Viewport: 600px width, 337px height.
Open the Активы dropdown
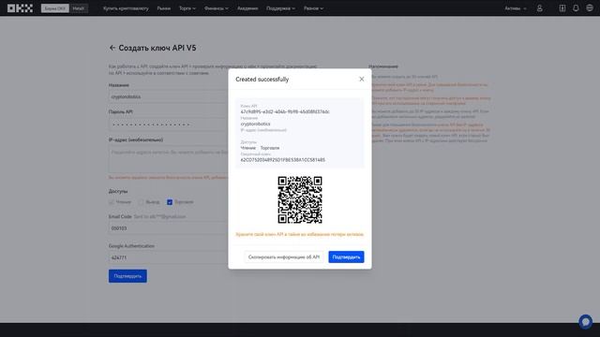[x=516, y=8]
